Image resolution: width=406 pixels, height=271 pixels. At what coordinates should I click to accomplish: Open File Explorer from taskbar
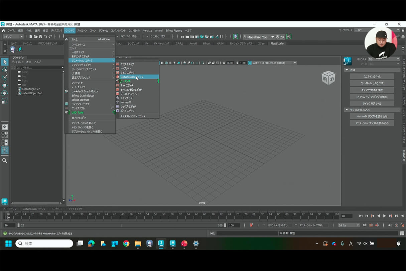coord(138,244)
